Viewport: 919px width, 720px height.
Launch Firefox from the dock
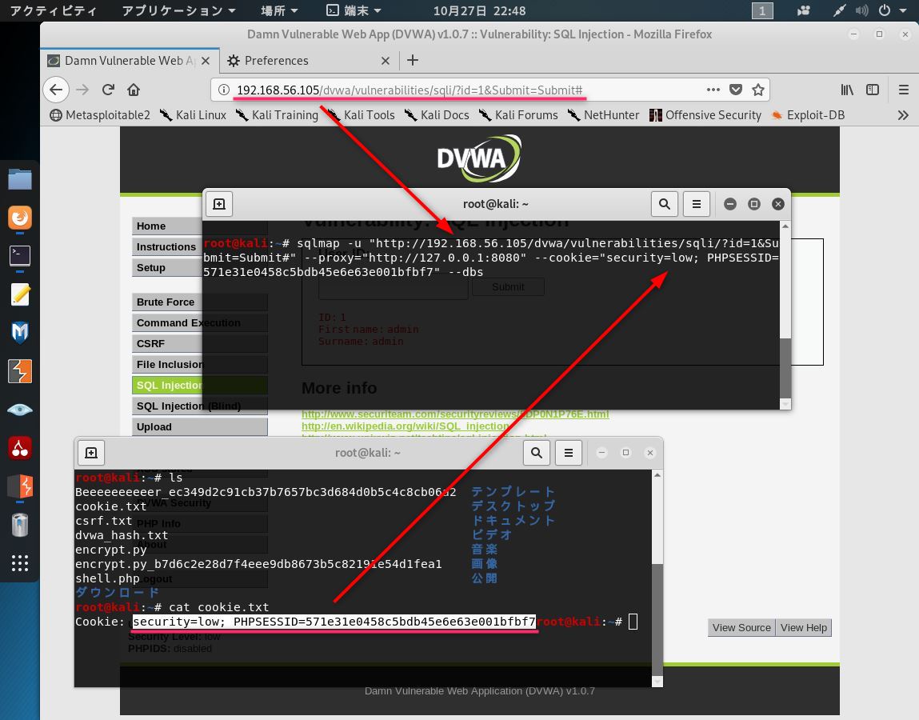click(20, 218)
